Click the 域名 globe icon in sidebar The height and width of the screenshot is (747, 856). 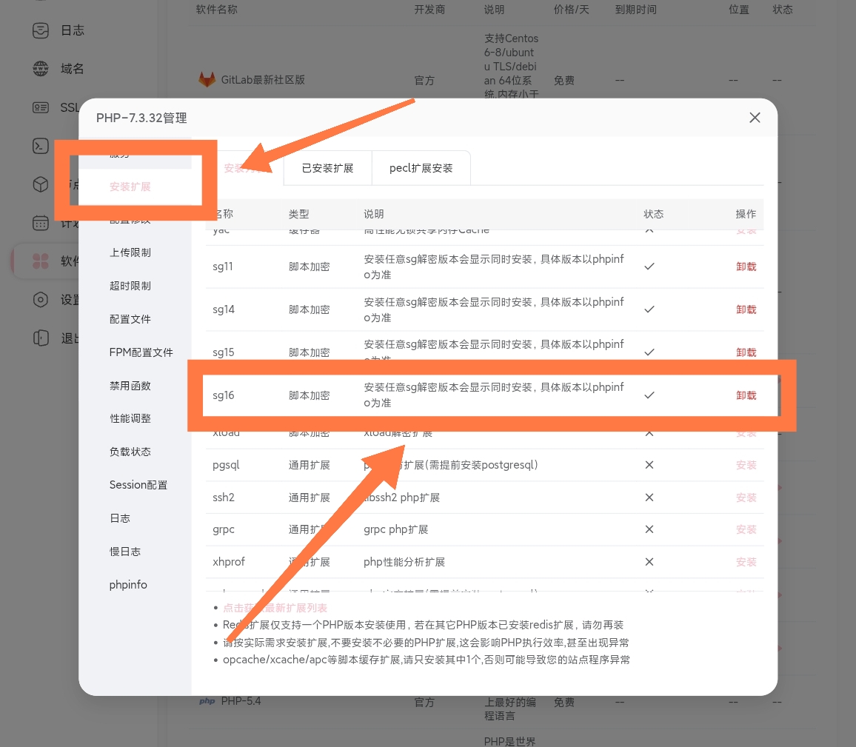click(41, 69)
